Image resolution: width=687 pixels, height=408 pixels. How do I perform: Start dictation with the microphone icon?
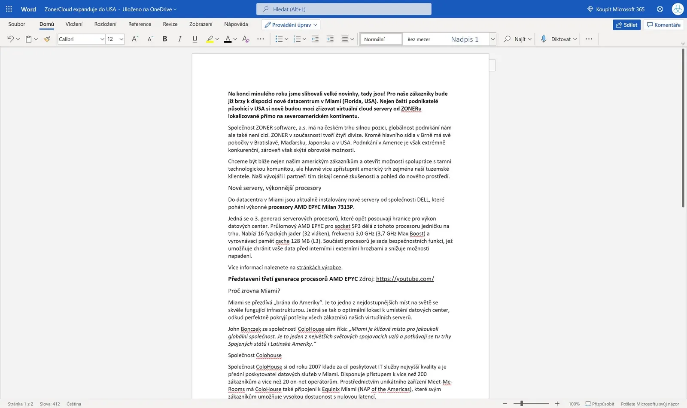544,39
